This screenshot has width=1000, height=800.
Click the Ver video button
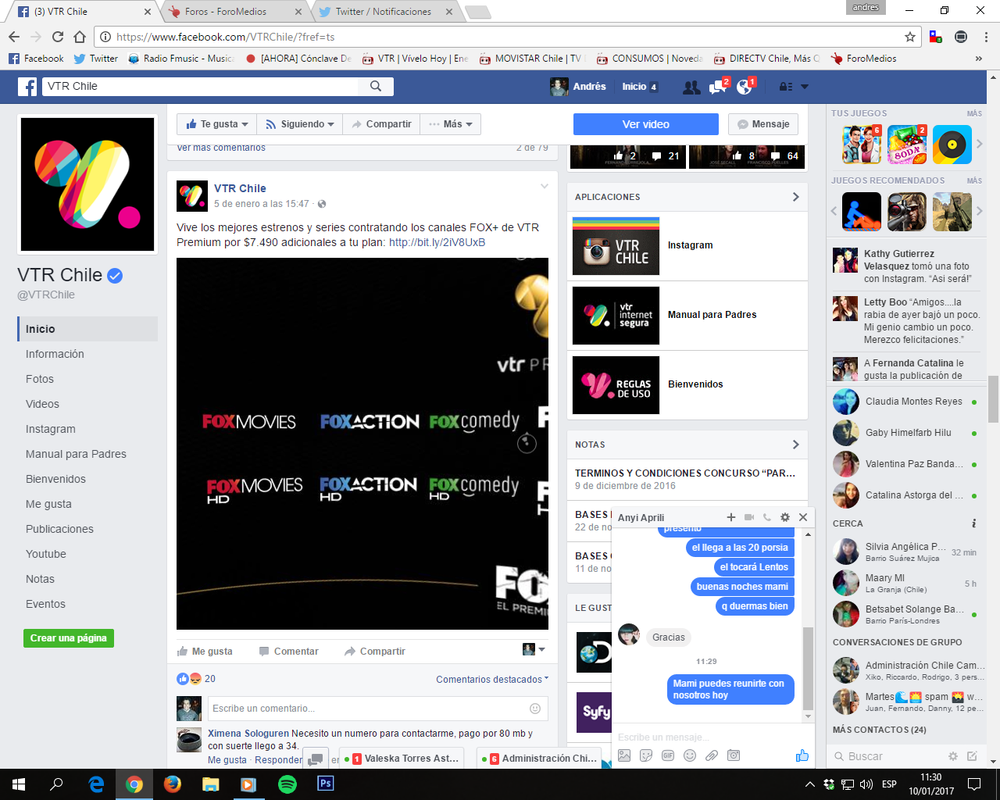click(645, 124)
